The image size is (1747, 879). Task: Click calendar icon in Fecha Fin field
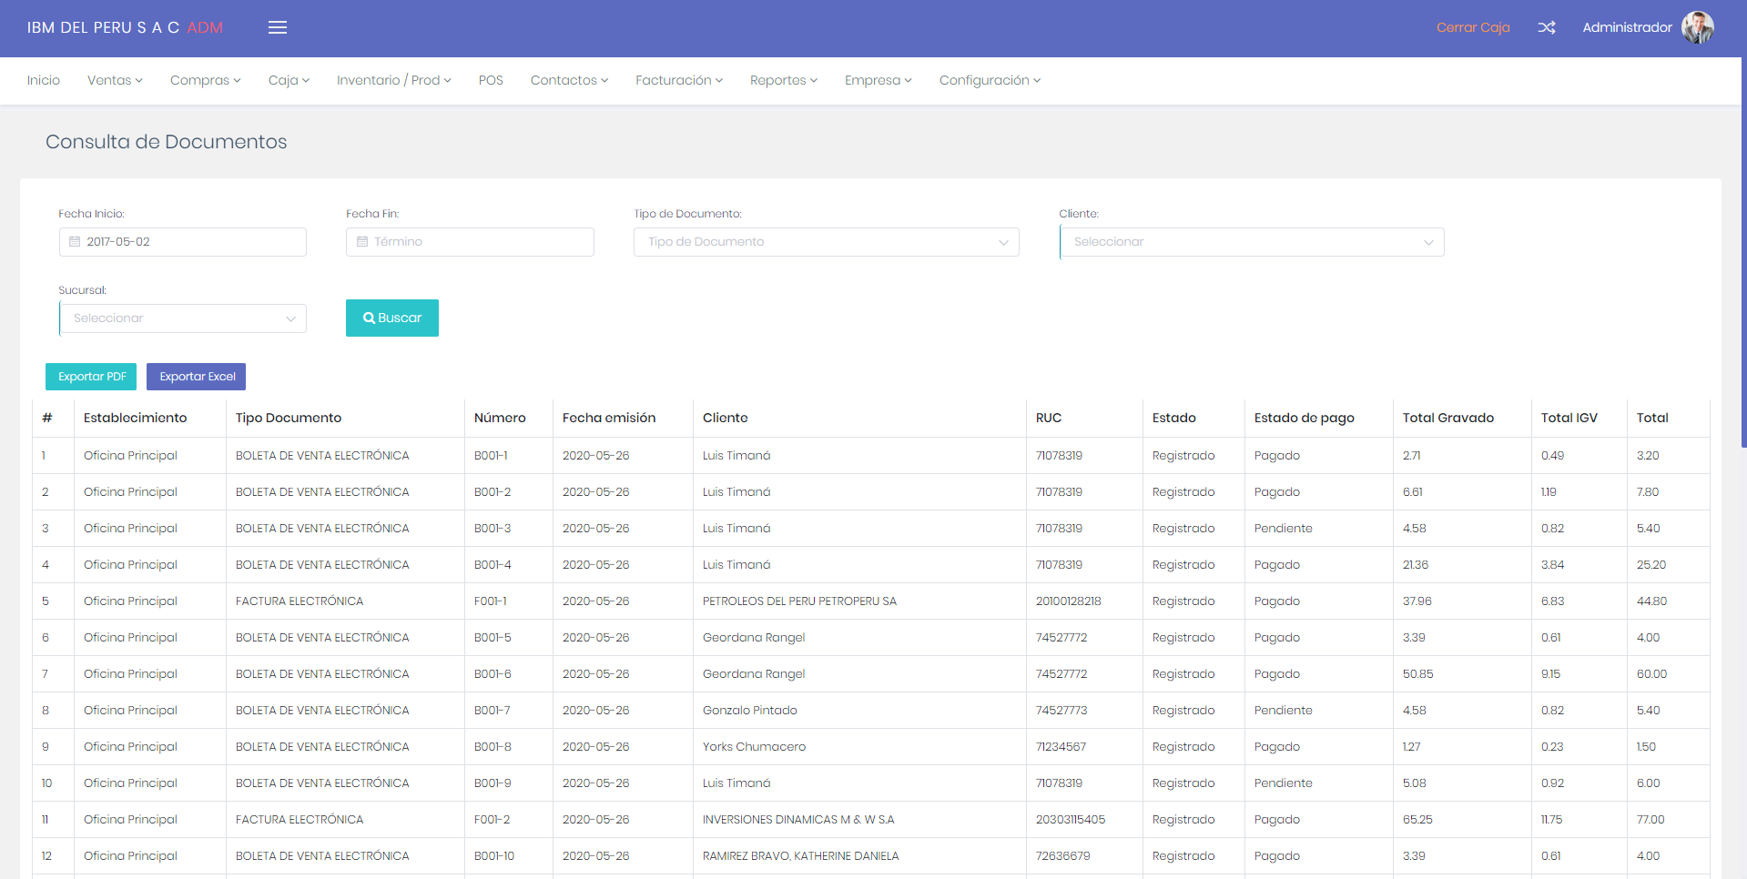coord(362,242)
